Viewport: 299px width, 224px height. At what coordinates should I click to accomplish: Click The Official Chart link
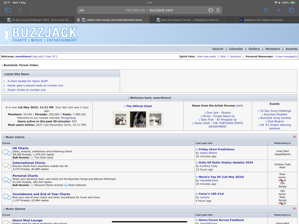point(139,106)
